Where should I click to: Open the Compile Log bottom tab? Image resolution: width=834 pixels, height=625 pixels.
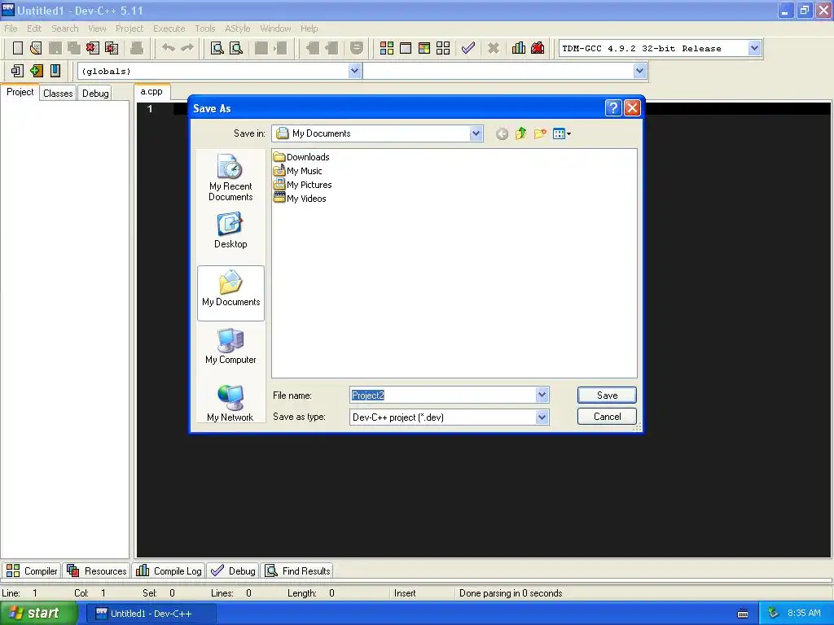(x=169, y=570)
